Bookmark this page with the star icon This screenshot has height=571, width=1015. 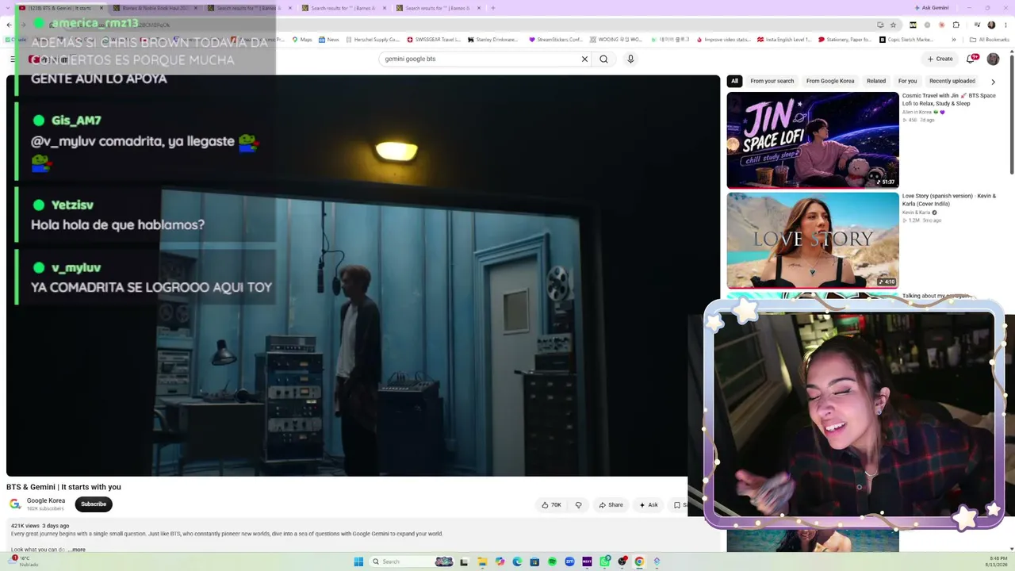click(893, 25)
